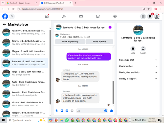Open the Facebook search magnifier
Viewport: 164px width, 123px height.
coord(12,16)
